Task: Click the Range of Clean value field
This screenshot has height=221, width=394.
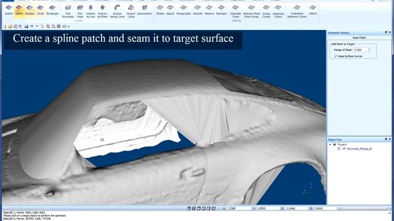Action: coord(361,50)
